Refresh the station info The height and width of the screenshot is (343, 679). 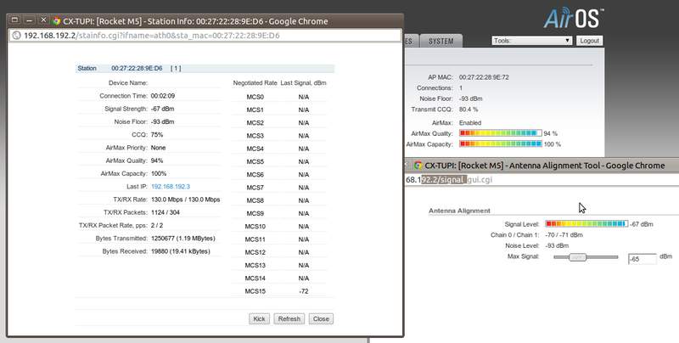(x=289, y=318)
